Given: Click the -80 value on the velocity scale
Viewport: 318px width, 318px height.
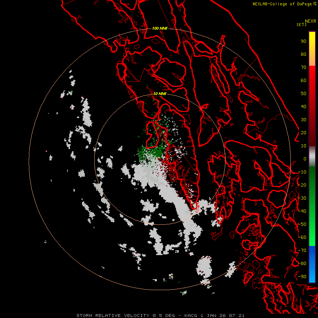Looking at the screenshot, I should (x=302, y=264).
